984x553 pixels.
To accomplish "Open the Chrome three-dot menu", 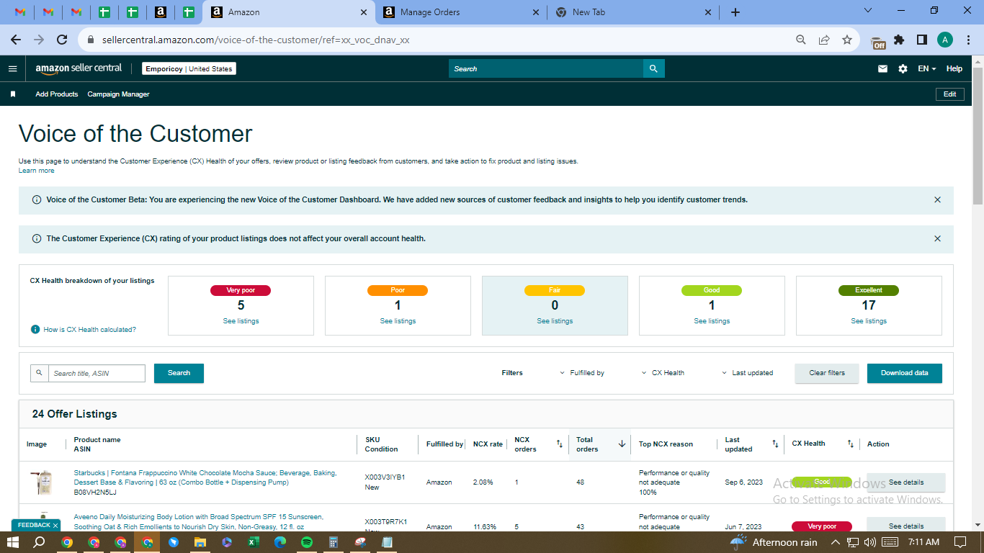I will 969,40.
